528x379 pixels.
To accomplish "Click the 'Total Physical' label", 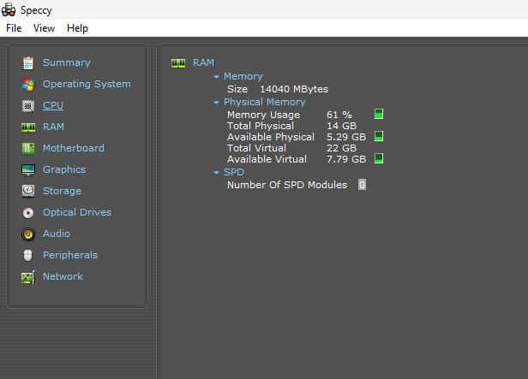I will click(261, 126).
